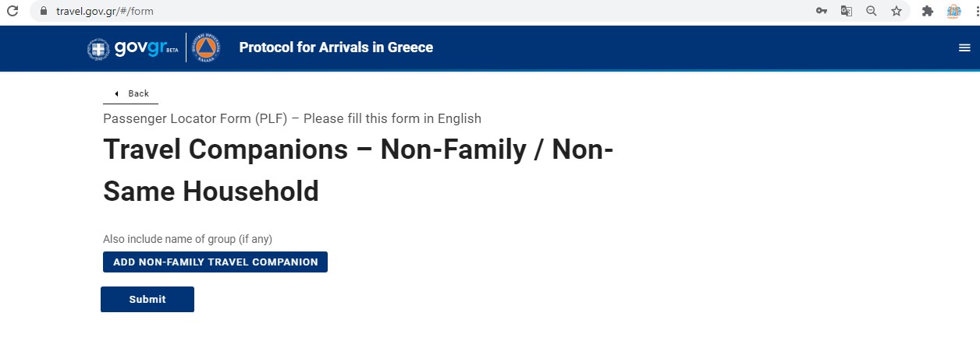Go back using the Back button

pos(131,93)
